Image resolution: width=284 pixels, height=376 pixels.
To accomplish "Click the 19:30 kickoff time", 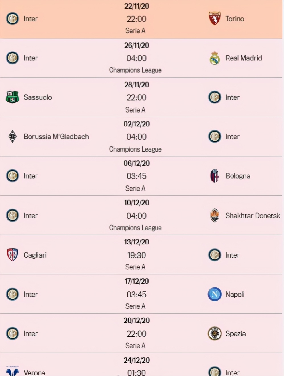I will [x=137, y=255].
